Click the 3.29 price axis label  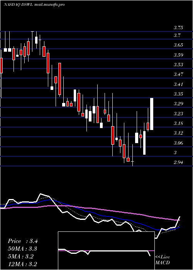[178, 104]
